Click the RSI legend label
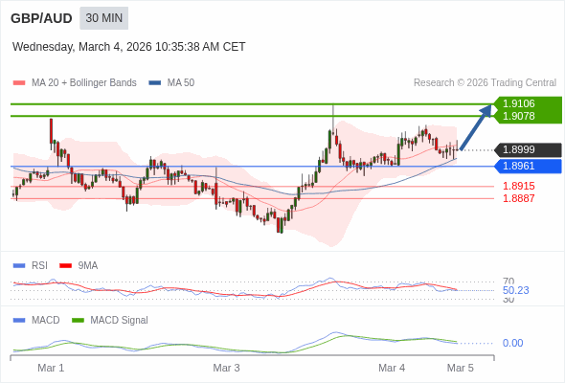This screenshot has height=383, width=565. (x=39, y=266)
